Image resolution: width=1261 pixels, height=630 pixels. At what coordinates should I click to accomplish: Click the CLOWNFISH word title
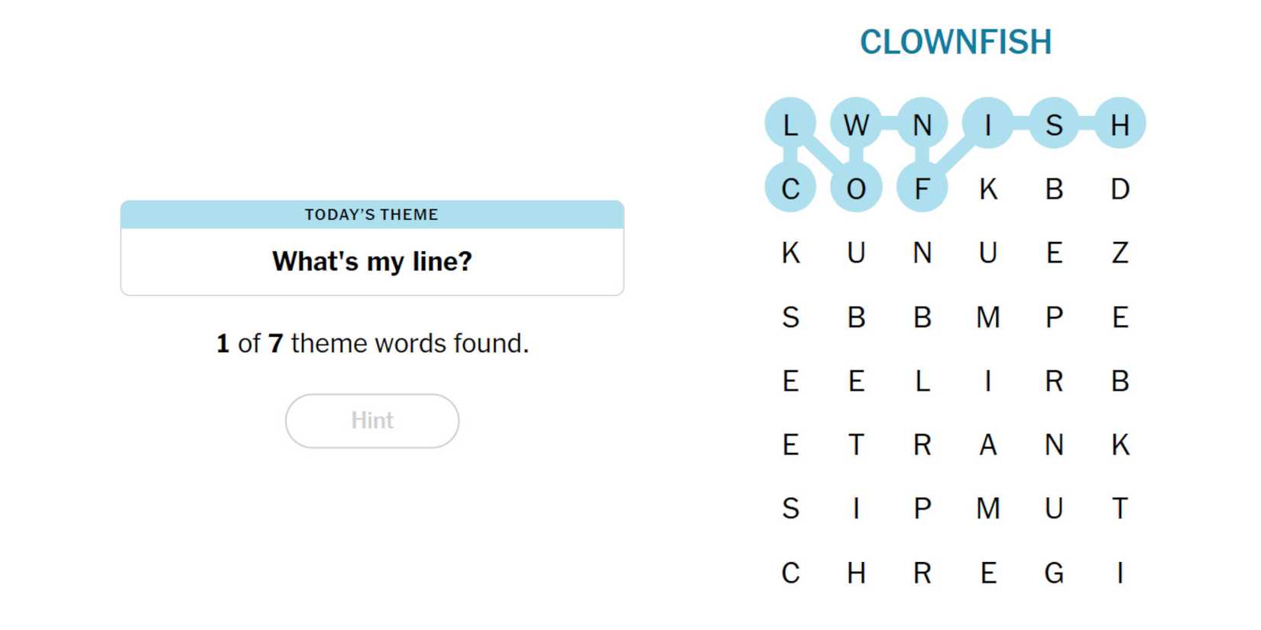click(955, 42)
